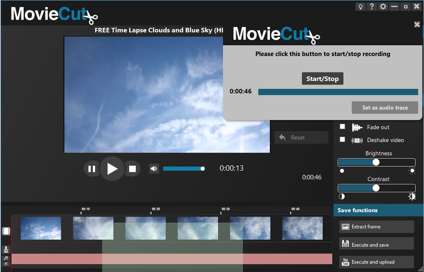Image resolution: width=424 pixels, height=272 pixels.
Task: Mute audio with speaker icon
Action: click(154, 168)
